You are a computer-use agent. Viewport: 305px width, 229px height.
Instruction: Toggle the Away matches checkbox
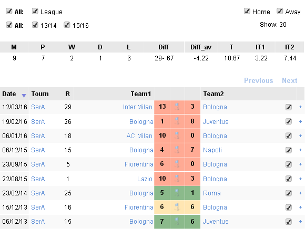tap(280, 11)
